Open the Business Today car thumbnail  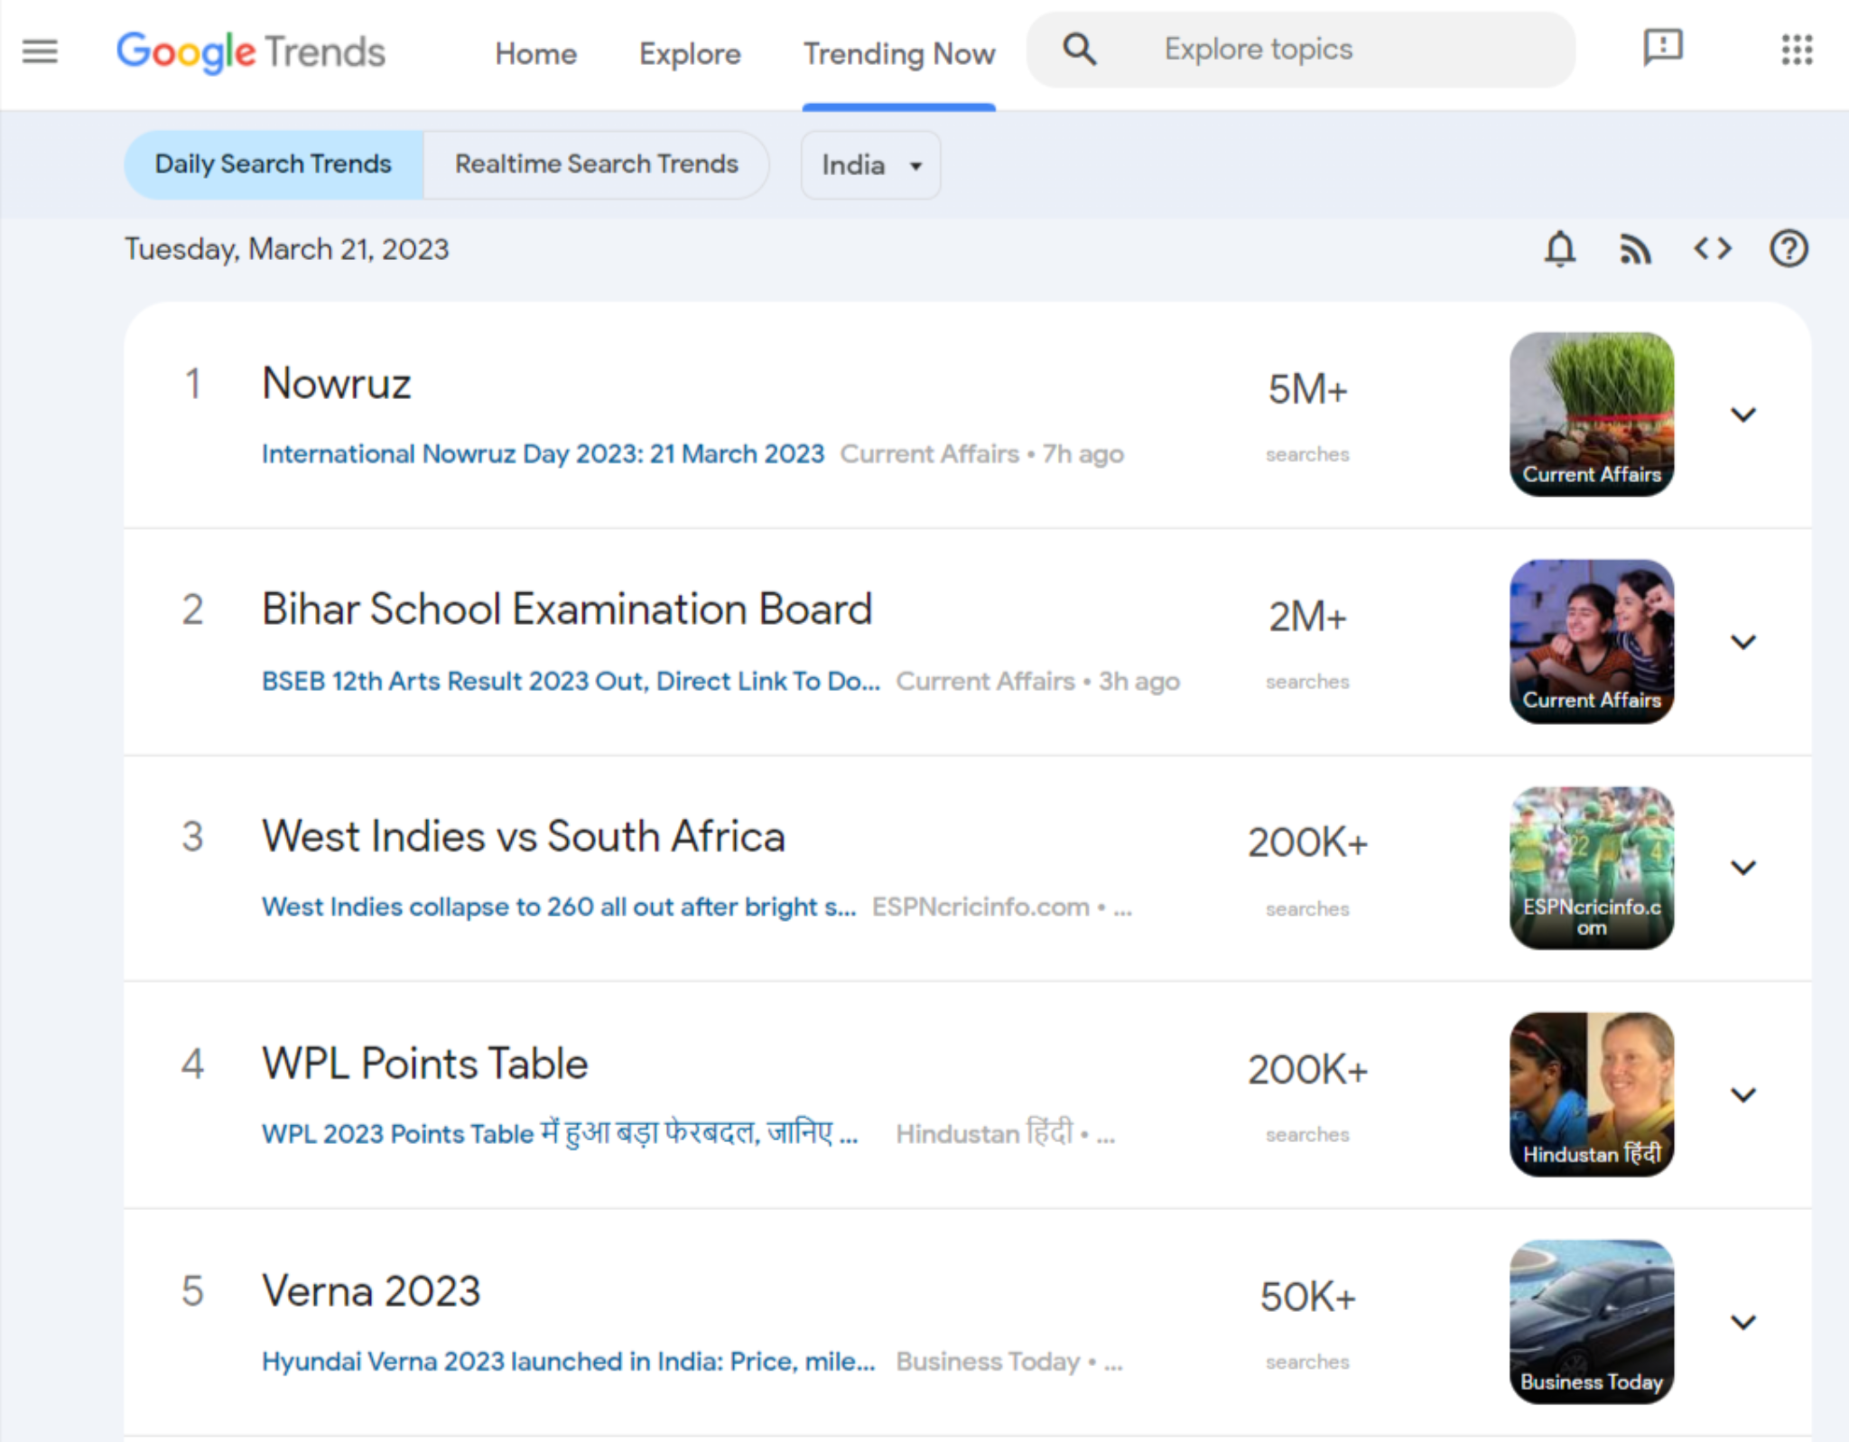pos(1592,1322)
